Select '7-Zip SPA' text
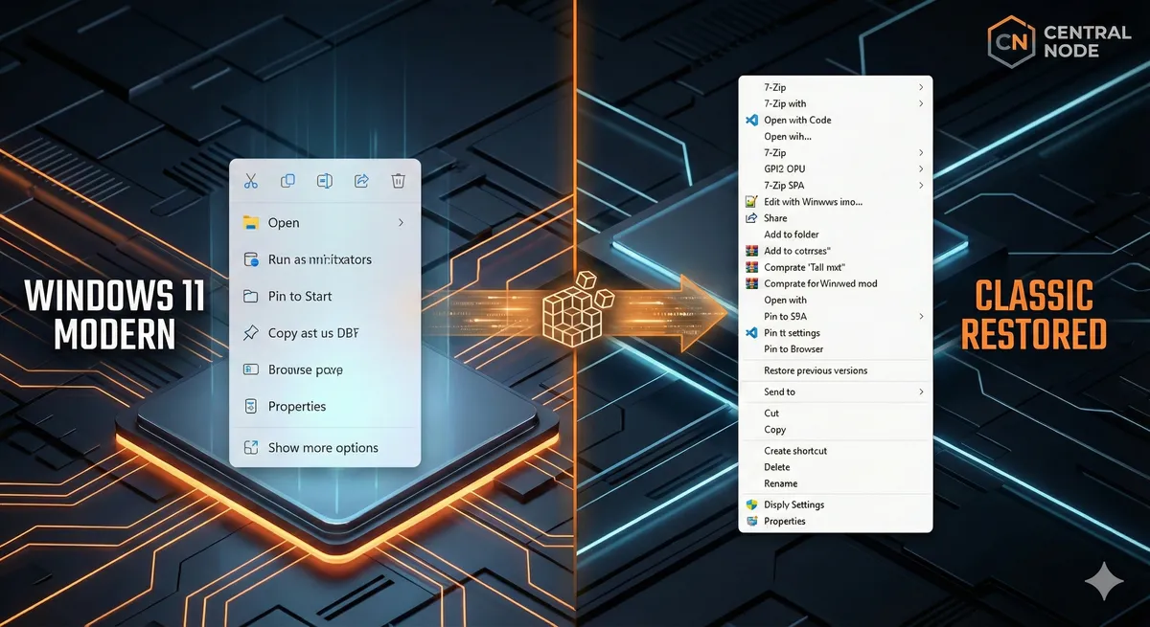1150x627 pixels. click(x=784, y=185)
